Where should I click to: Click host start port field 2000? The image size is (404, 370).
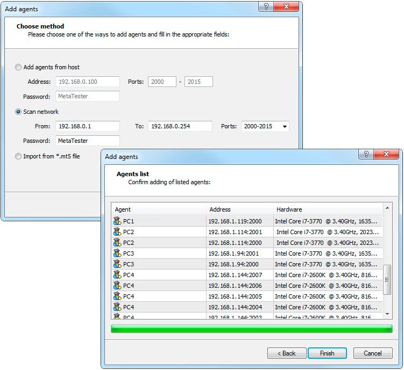point(162,82)
